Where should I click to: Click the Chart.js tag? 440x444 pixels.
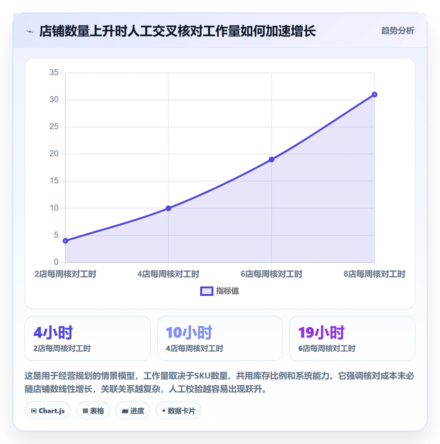tap(48, 411)
